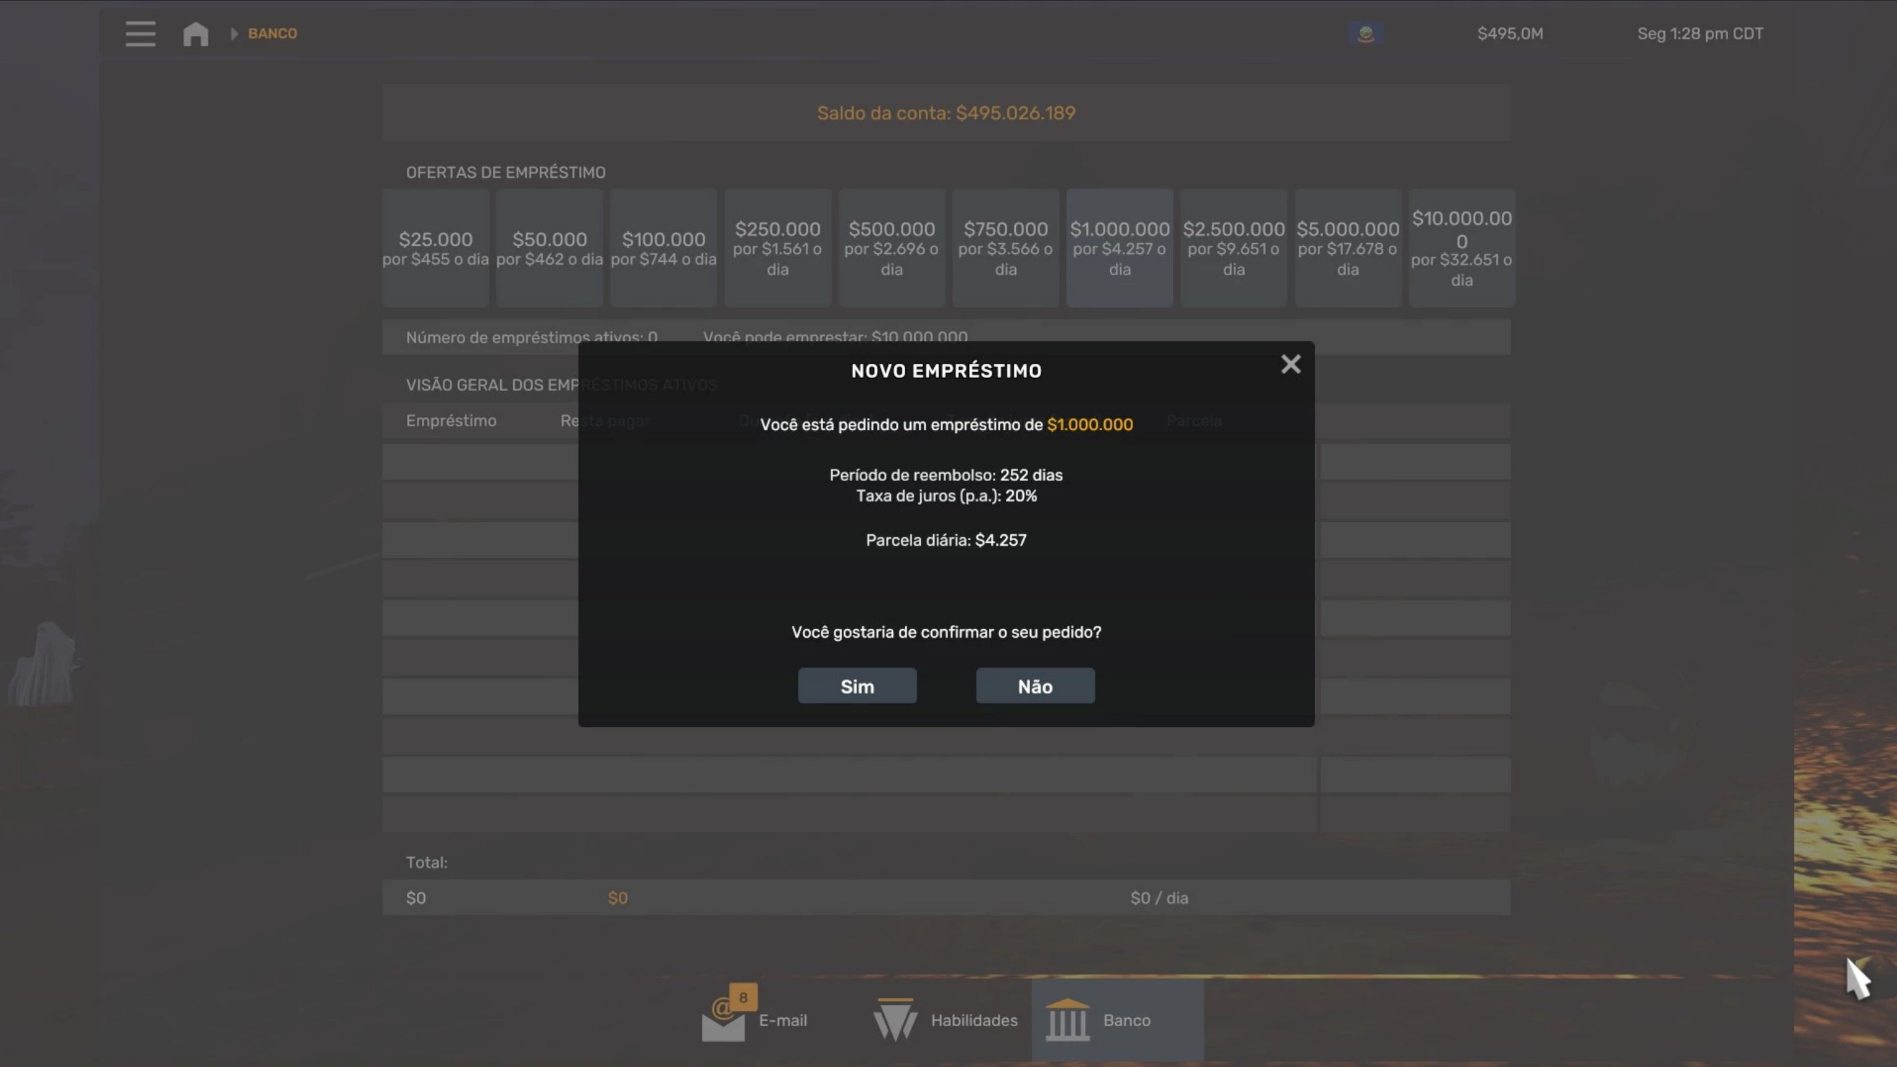Close the Novo Empréstimo dialog with X
This screenshot has height=1067, width=1897.
coord(1290,364)
